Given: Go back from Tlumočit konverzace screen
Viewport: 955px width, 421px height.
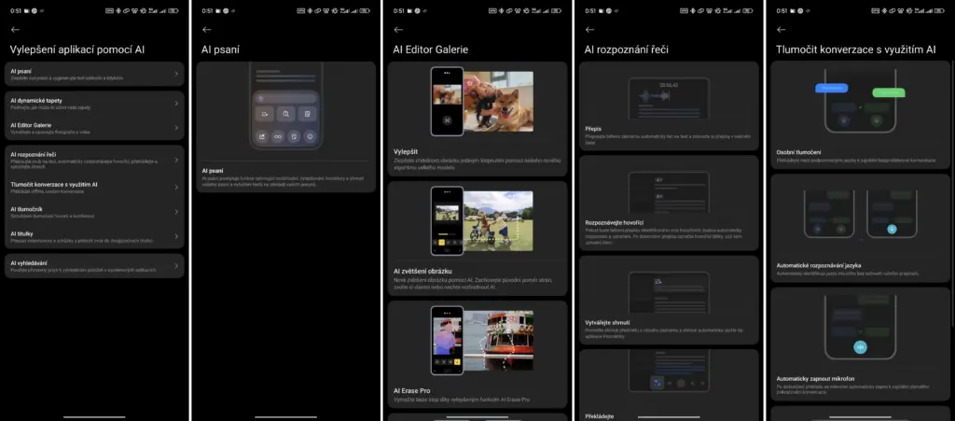Looking at the screenshot, I should tap(782, 30).
